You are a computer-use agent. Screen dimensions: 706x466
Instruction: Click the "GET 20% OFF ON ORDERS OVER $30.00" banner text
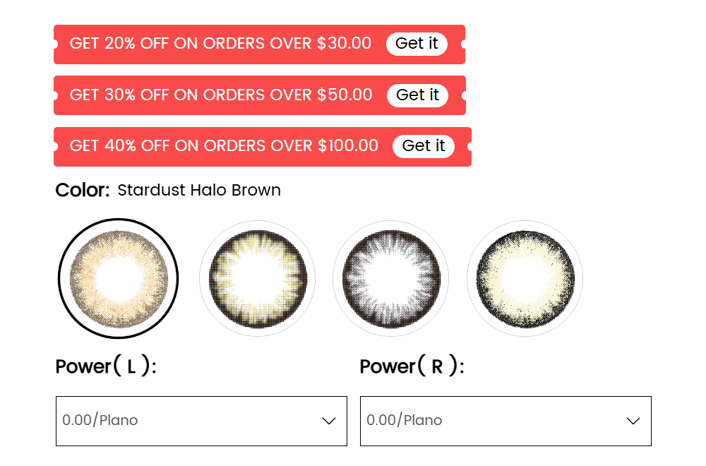tap(220, 44)
